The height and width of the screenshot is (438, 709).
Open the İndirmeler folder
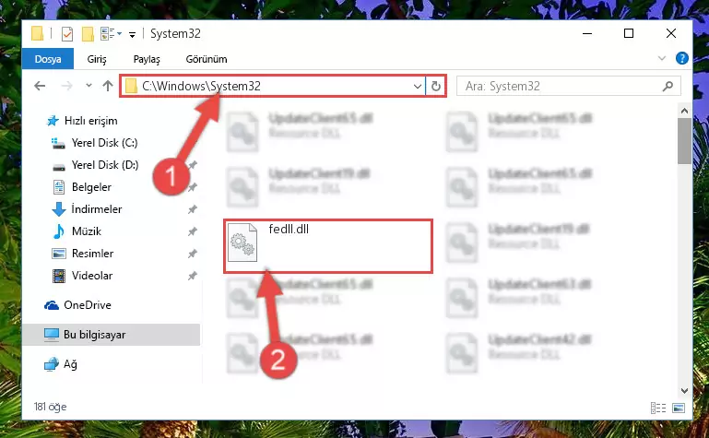click(x=97, y=208)
